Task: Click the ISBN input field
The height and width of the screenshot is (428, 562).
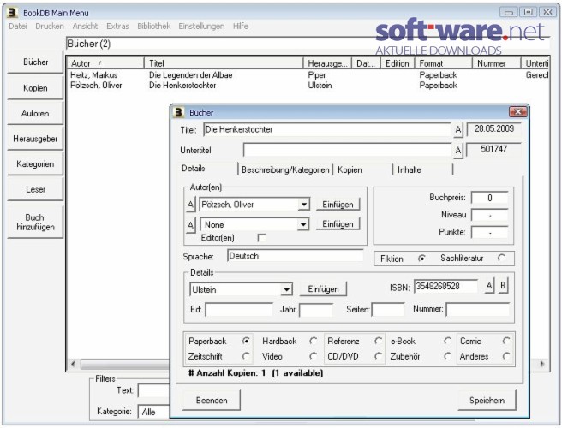Action: 445,286
